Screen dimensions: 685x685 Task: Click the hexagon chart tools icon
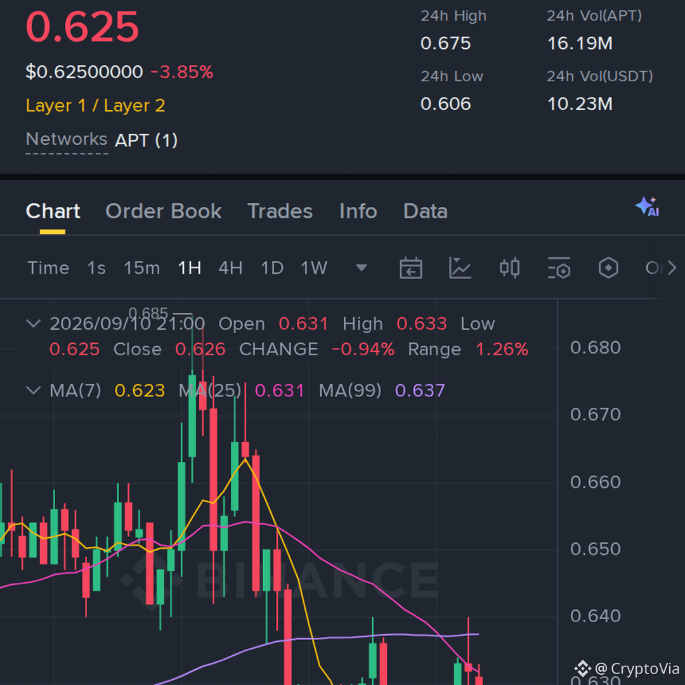(608, 268)
